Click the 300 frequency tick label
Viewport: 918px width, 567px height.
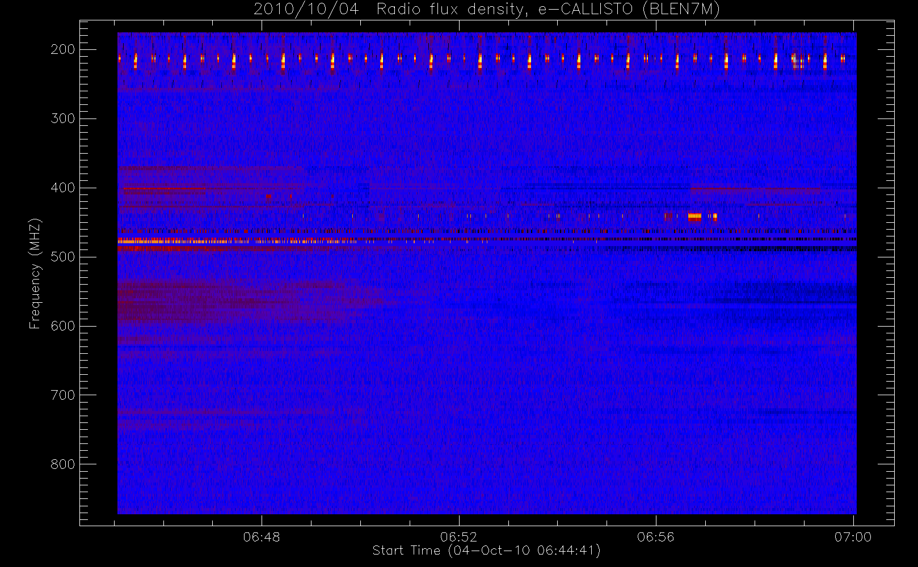(x=62, y=119)
